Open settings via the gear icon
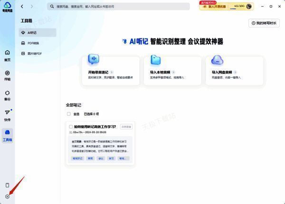The height and width of the screenshot is (204, 285). tap(7, 196)
